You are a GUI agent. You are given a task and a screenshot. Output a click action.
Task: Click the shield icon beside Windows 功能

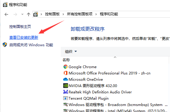(x=5, y=45)
